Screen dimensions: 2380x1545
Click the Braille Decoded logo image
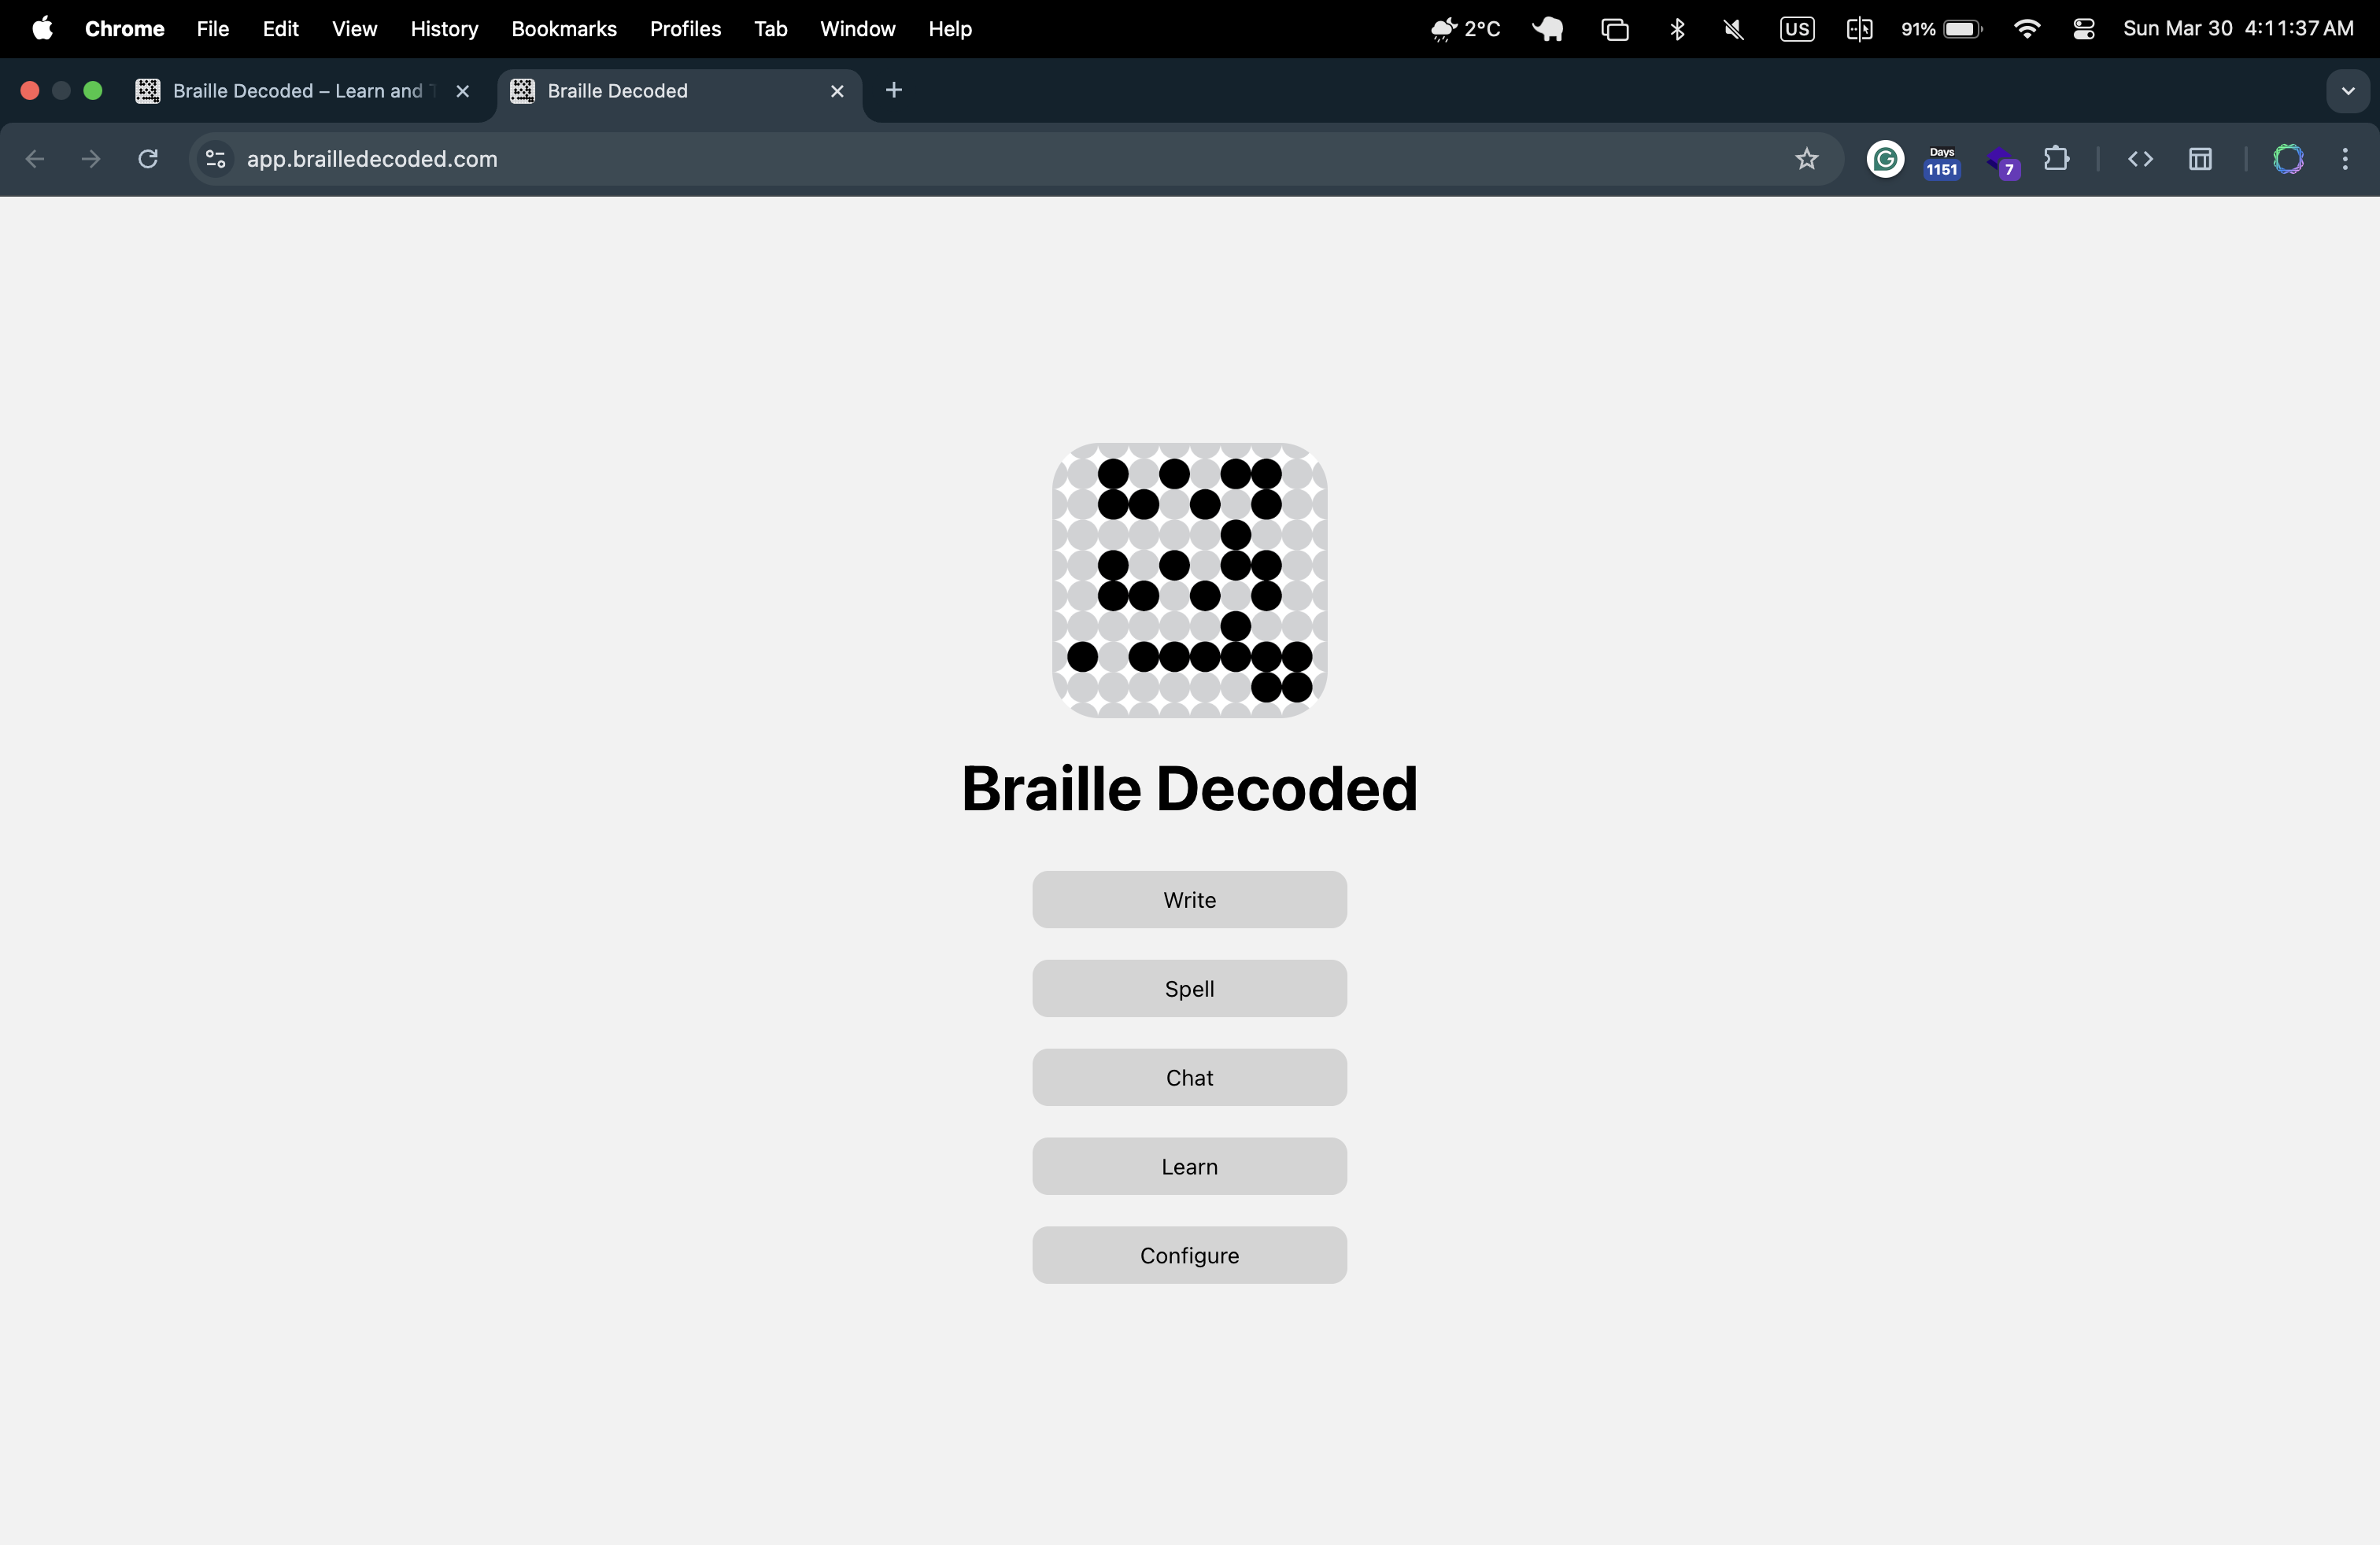tap(1189, 580)
